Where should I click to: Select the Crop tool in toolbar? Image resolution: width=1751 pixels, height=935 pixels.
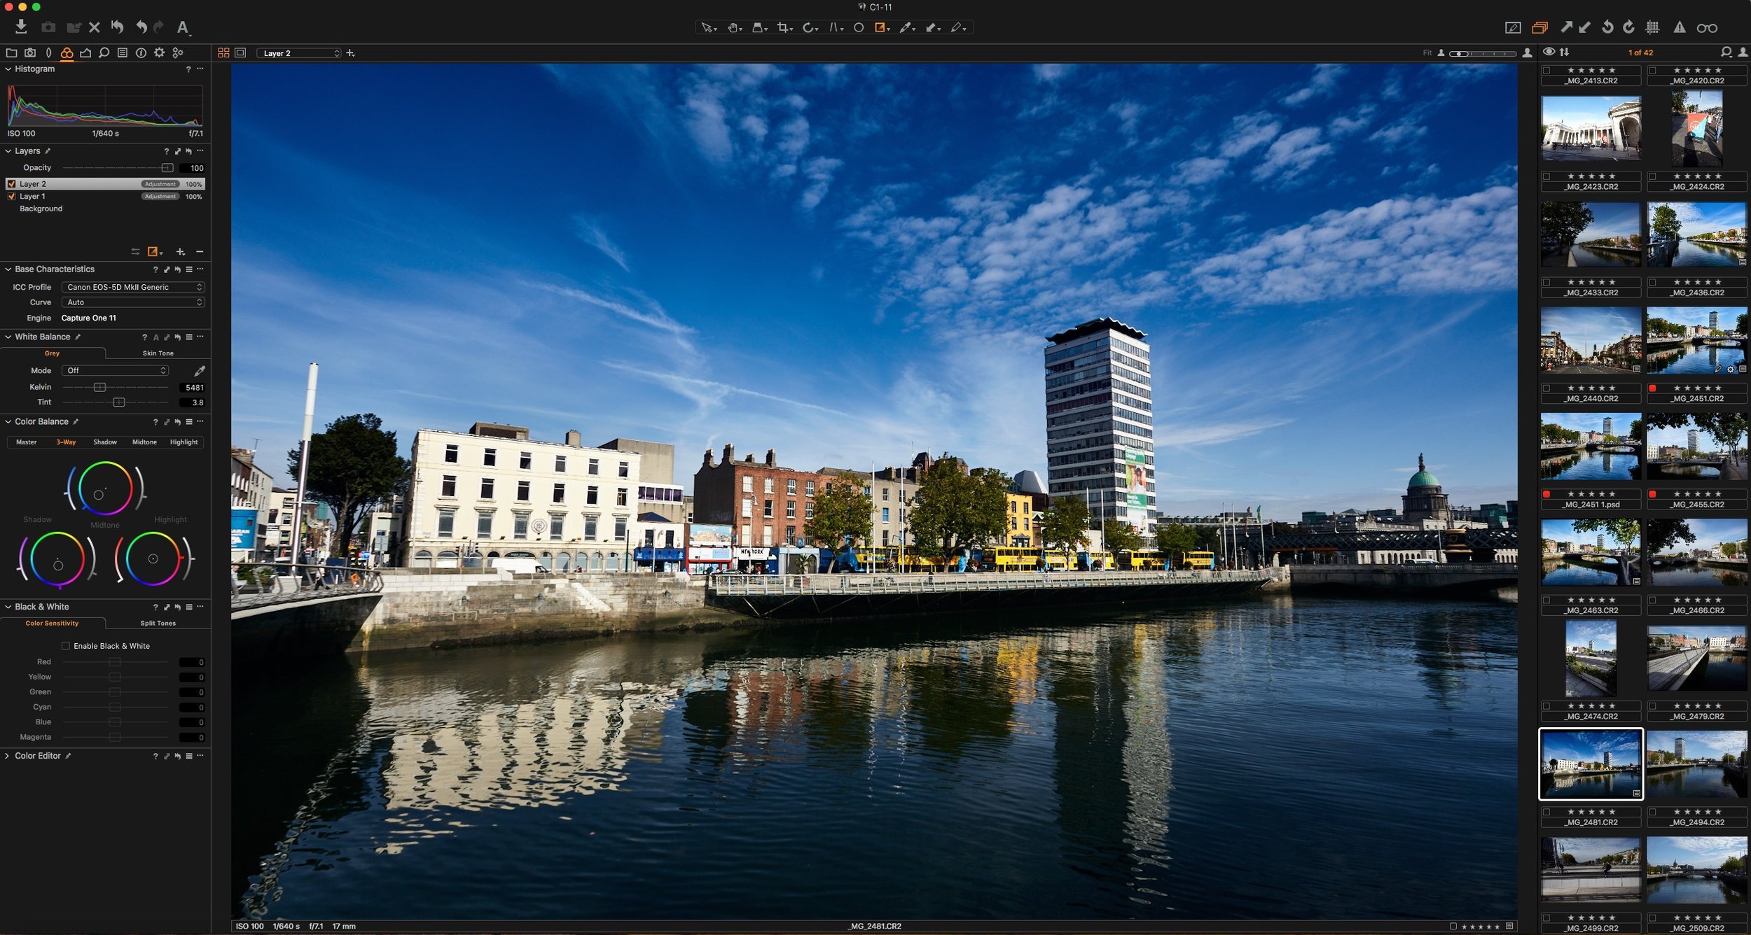784,27
